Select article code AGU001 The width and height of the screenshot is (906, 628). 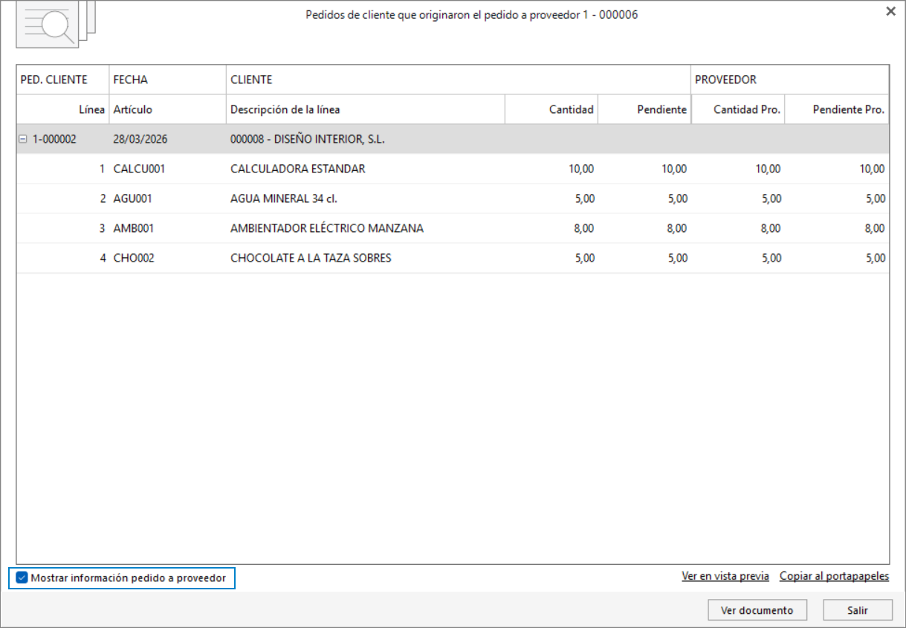point(133,198)
